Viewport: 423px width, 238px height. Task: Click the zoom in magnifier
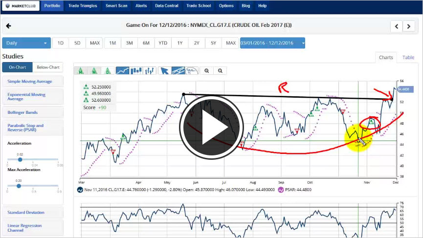point(207,71)
